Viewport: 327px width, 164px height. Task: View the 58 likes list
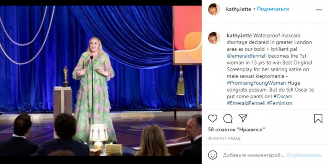coord(237,130)
